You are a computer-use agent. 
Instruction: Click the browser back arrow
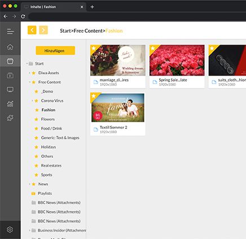(x=6, y=16)
